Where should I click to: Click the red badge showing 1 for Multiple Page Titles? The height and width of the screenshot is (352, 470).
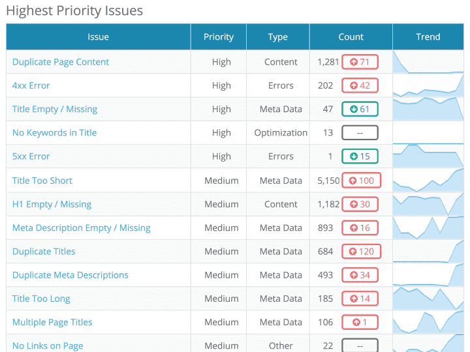[x=360, y=322]
